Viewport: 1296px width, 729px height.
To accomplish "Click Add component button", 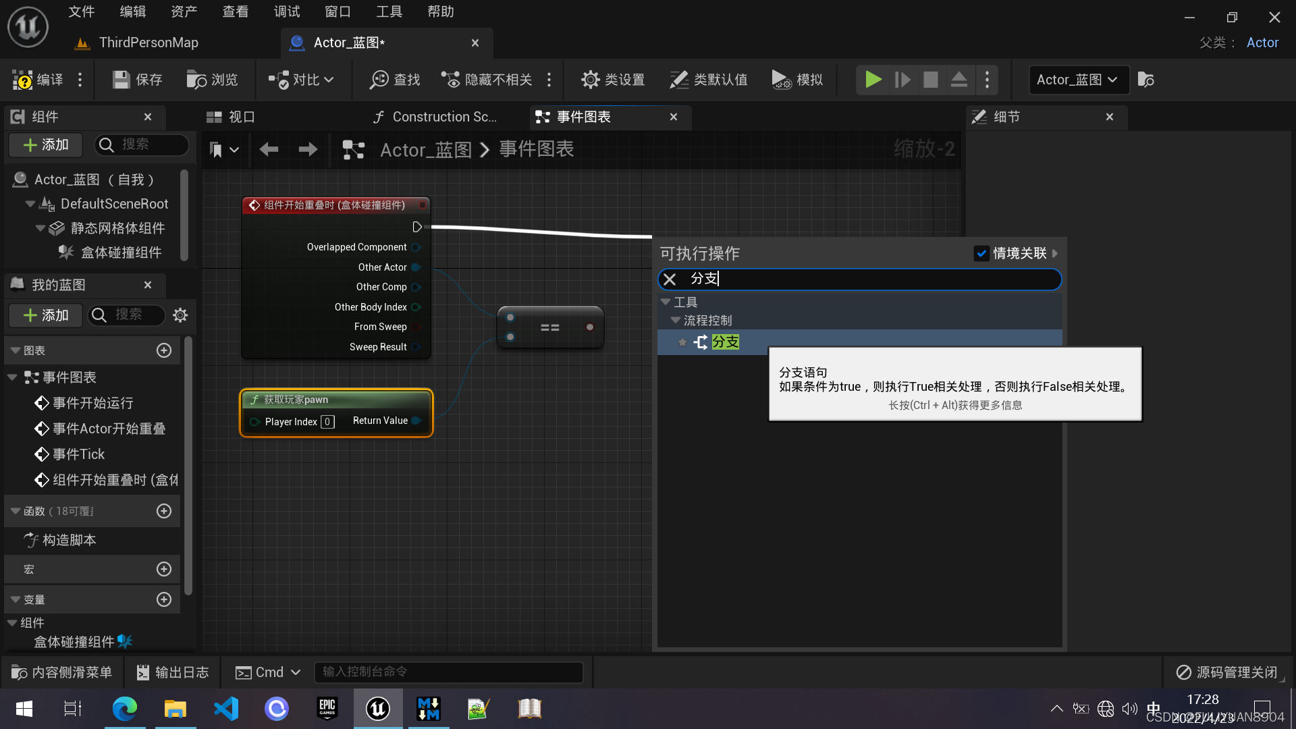I will (45, 144).
